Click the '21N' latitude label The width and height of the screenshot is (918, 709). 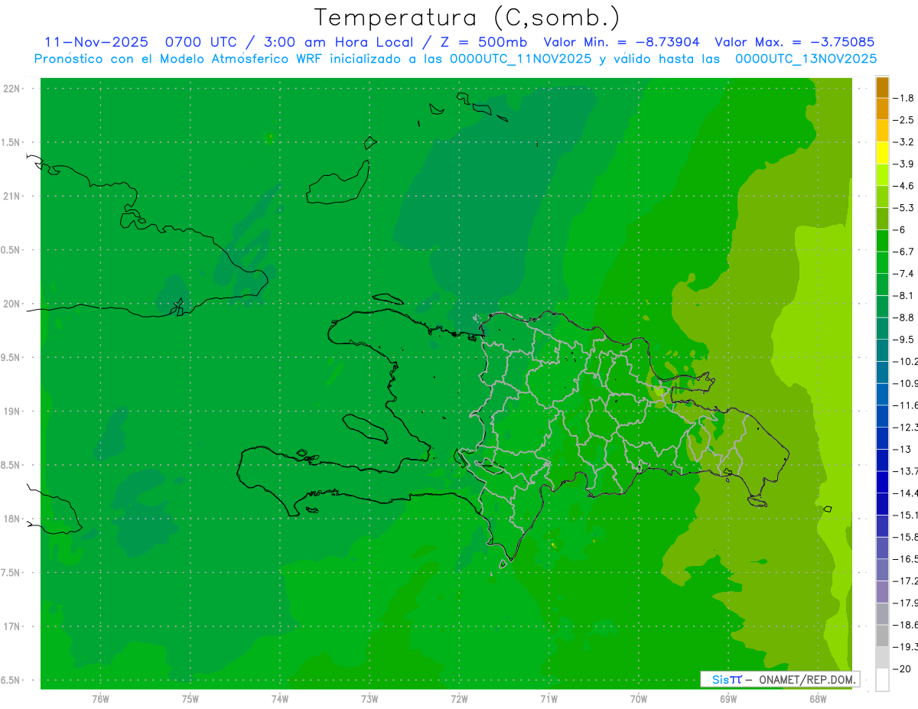12,196
